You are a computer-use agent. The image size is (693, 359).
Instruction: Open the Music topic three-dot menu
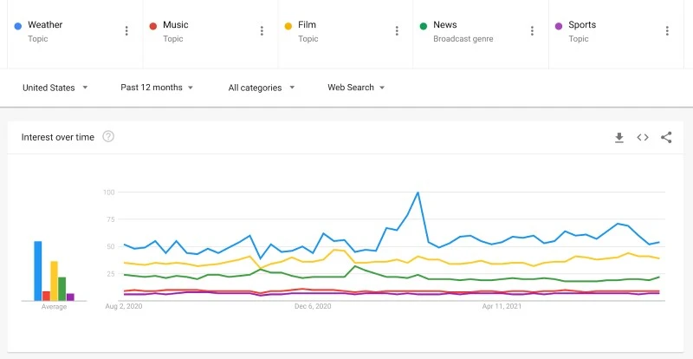[262, 31]
